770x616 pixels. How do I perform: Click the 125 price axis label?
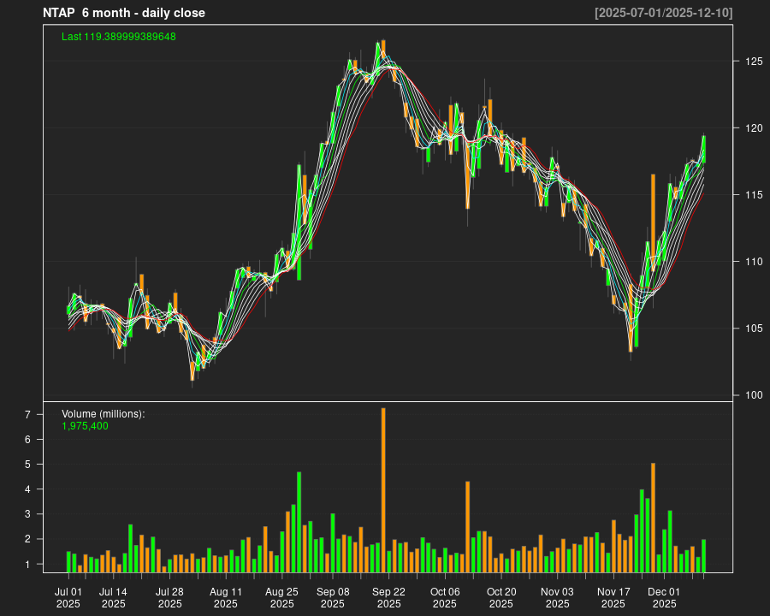click(x=753, y=62)
